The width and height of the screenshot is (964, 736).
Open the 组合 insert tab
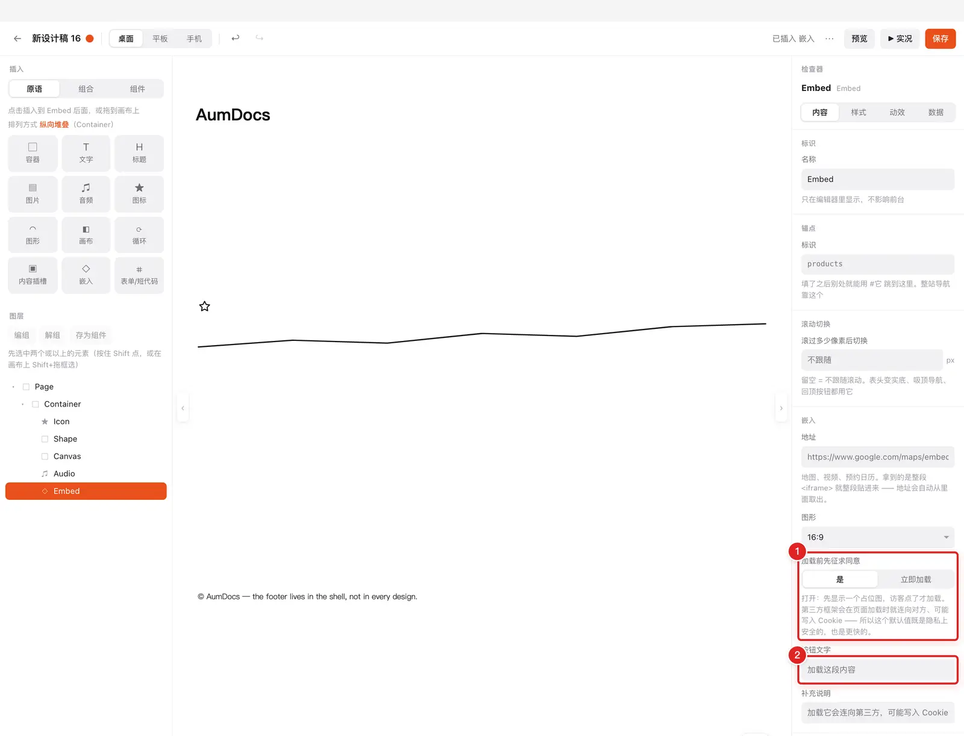pyautogui.click(x=86, y=89)
